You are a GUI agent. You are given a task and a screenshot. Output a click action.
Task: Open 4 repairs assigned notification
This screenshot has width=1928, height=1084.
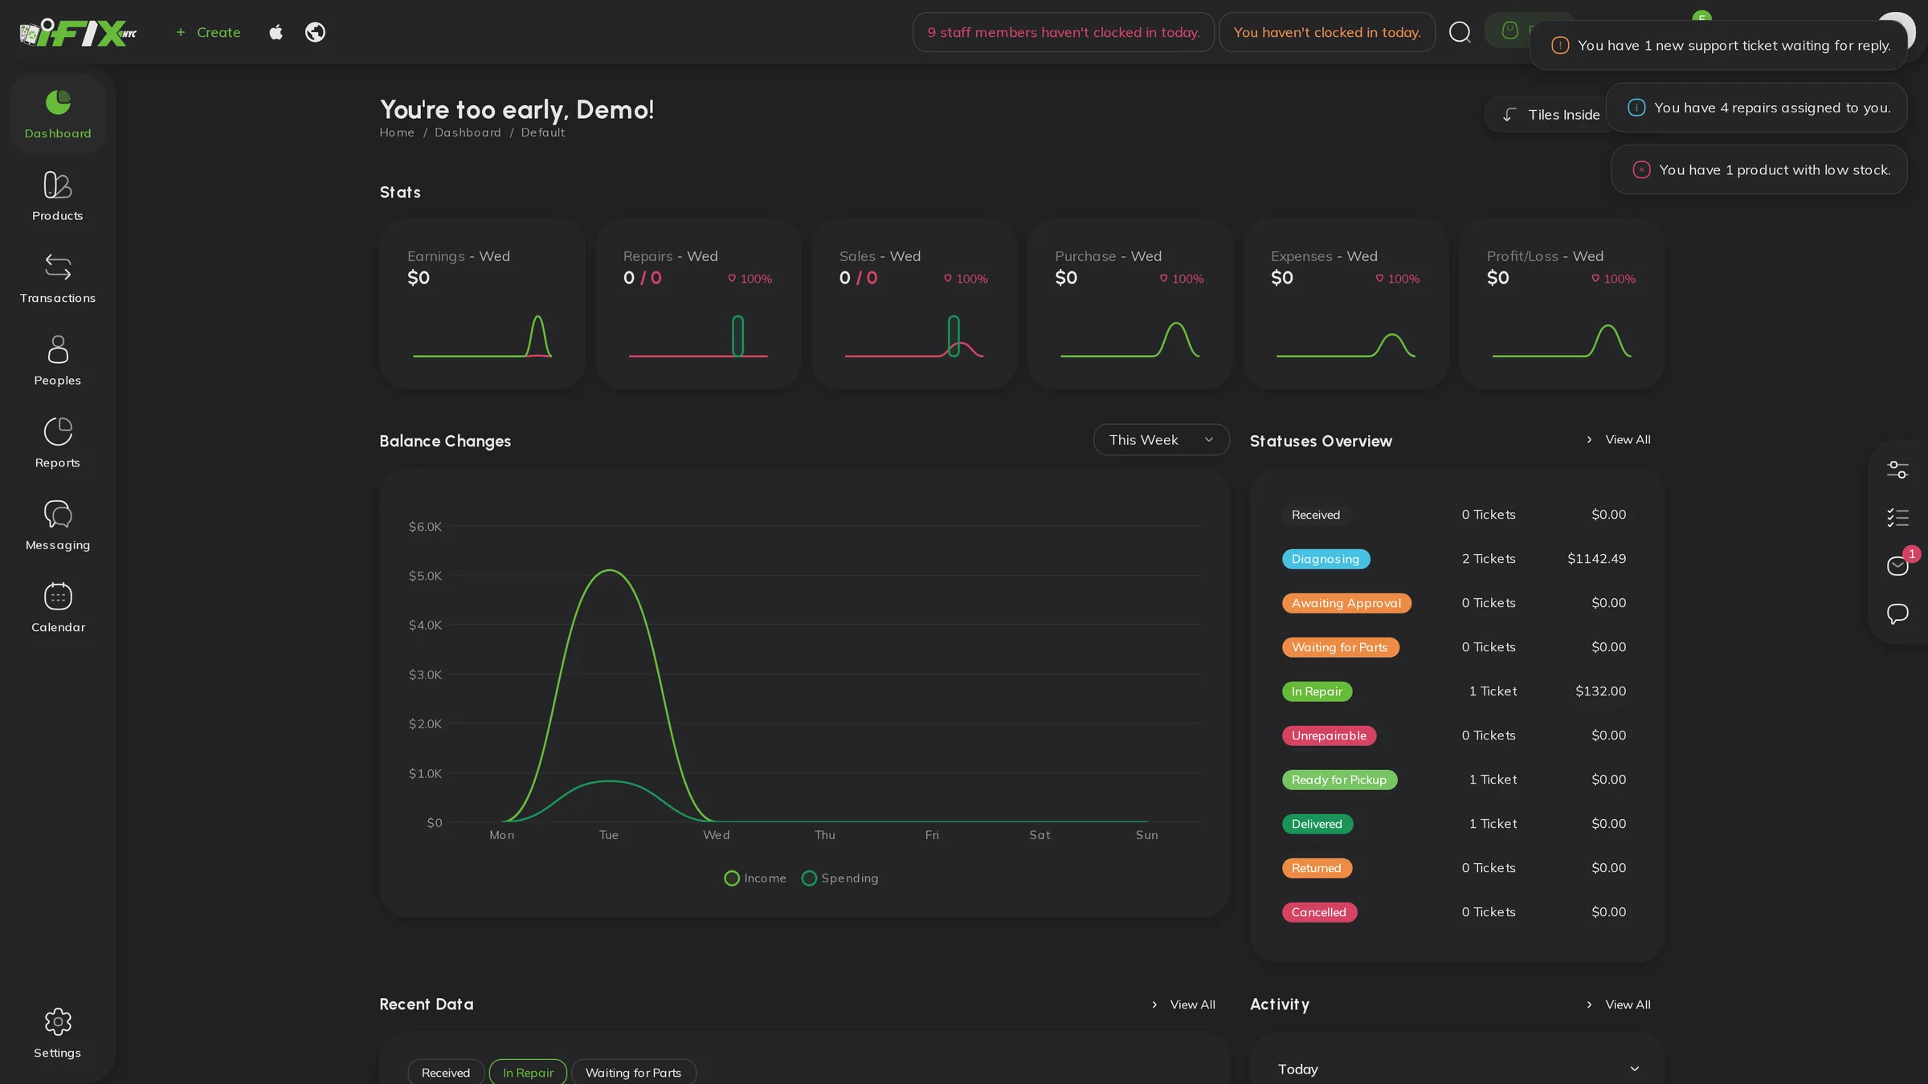(x=1756, y=108)
